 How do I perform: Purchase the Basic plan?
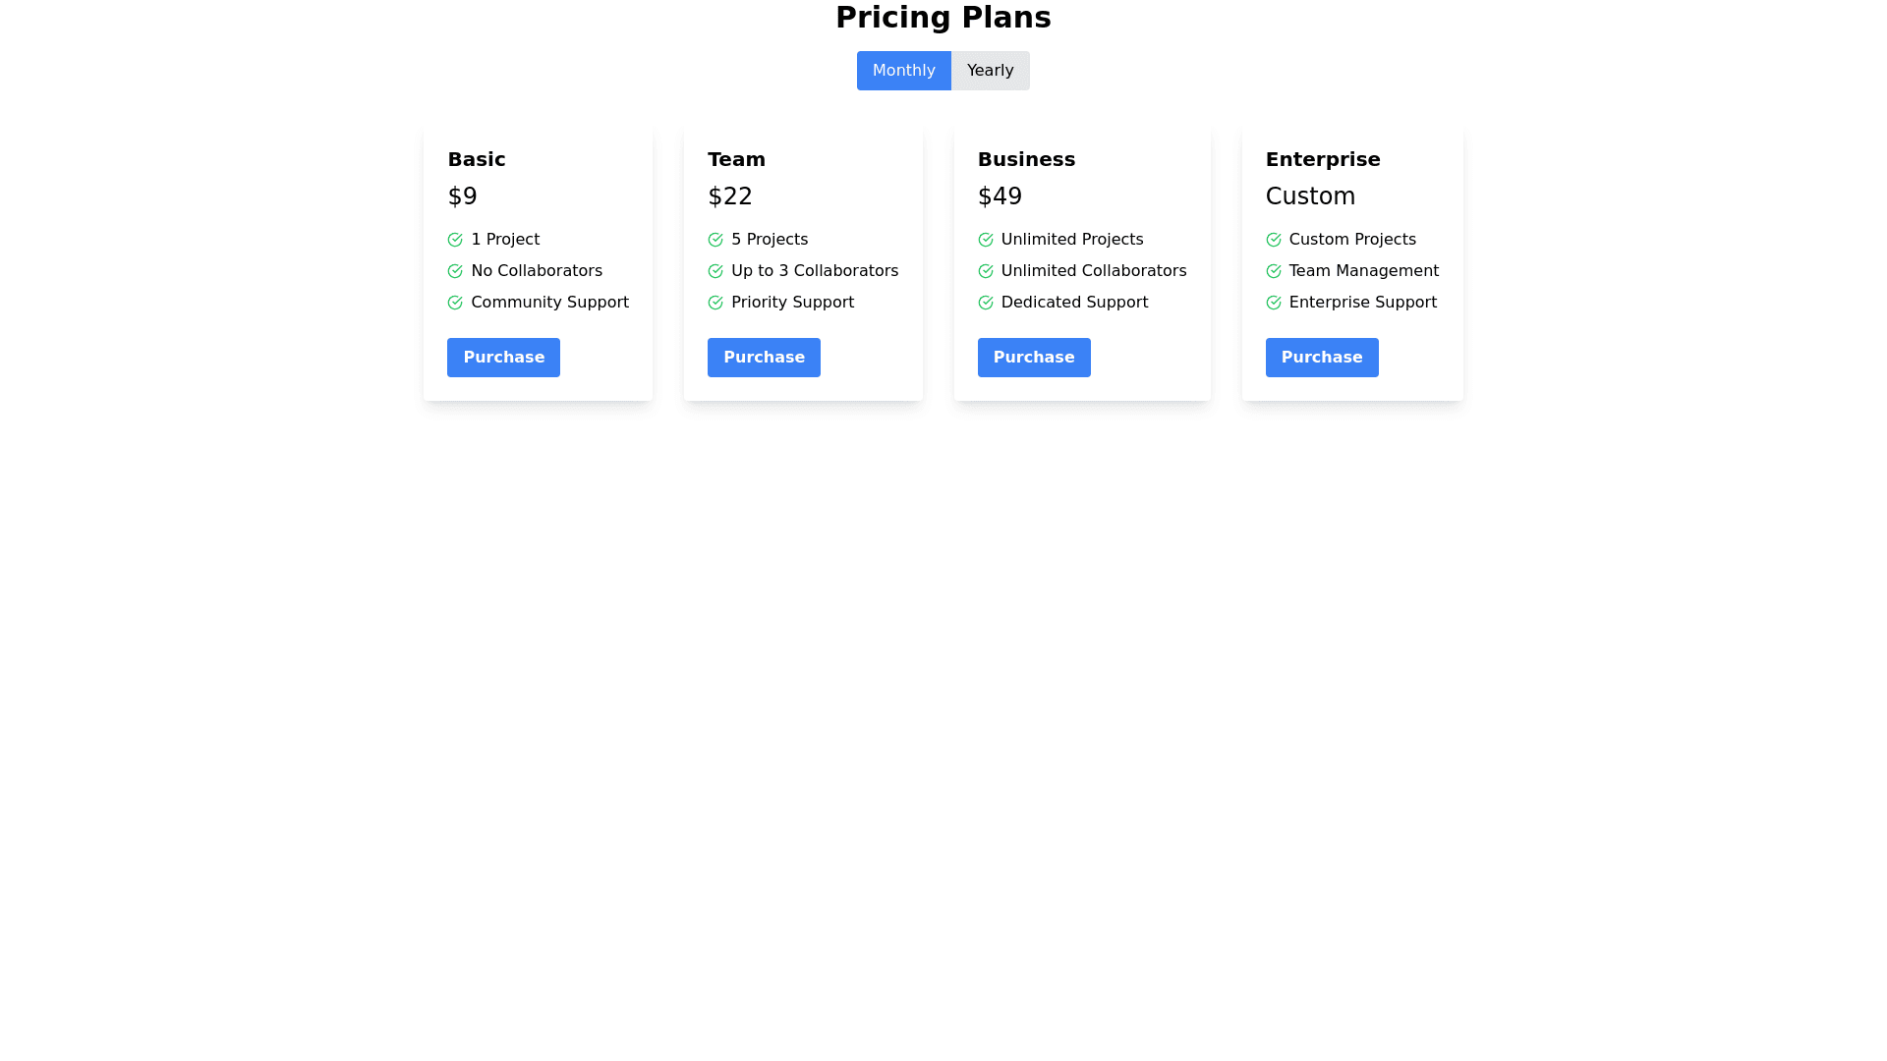[503, 358]
